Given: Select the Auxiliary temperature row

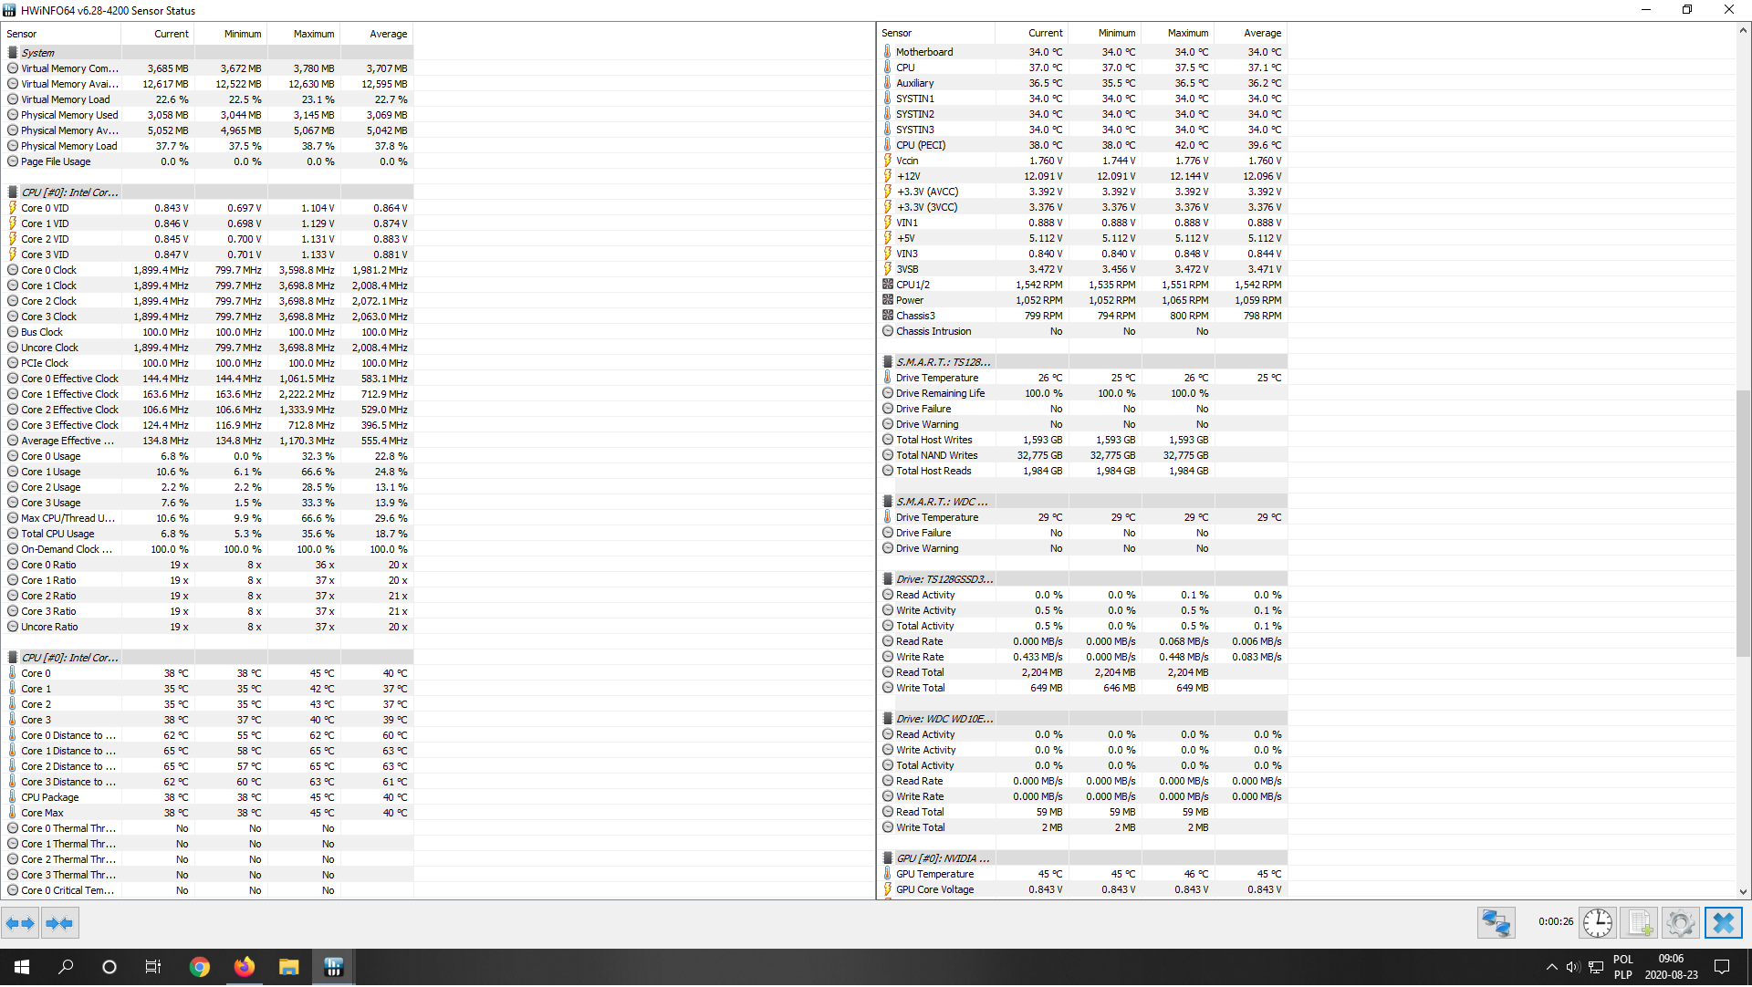Looking at the screenshot, I should (1083, 83).
